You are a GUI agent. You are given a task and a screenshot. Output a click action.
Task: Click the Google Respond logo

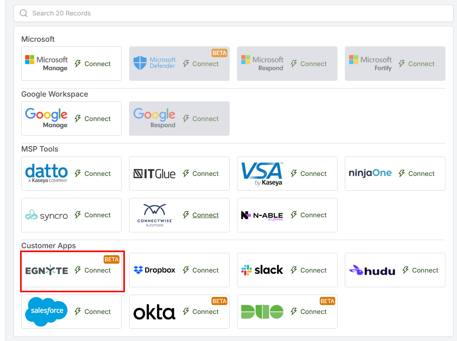pos(155,118)
